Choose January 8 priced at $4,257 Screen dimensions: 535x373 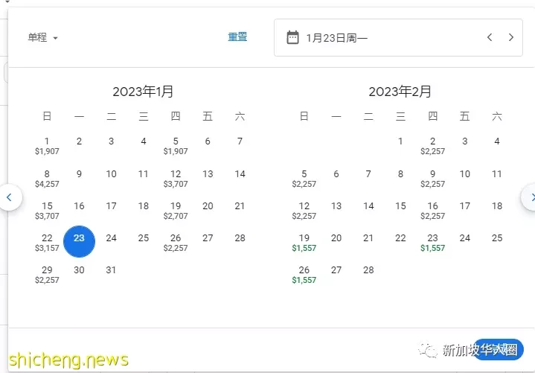pyautogui.click(x=47, y=179)
